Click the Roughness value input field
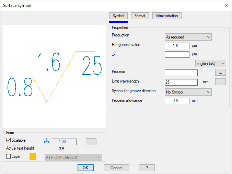 177,46
